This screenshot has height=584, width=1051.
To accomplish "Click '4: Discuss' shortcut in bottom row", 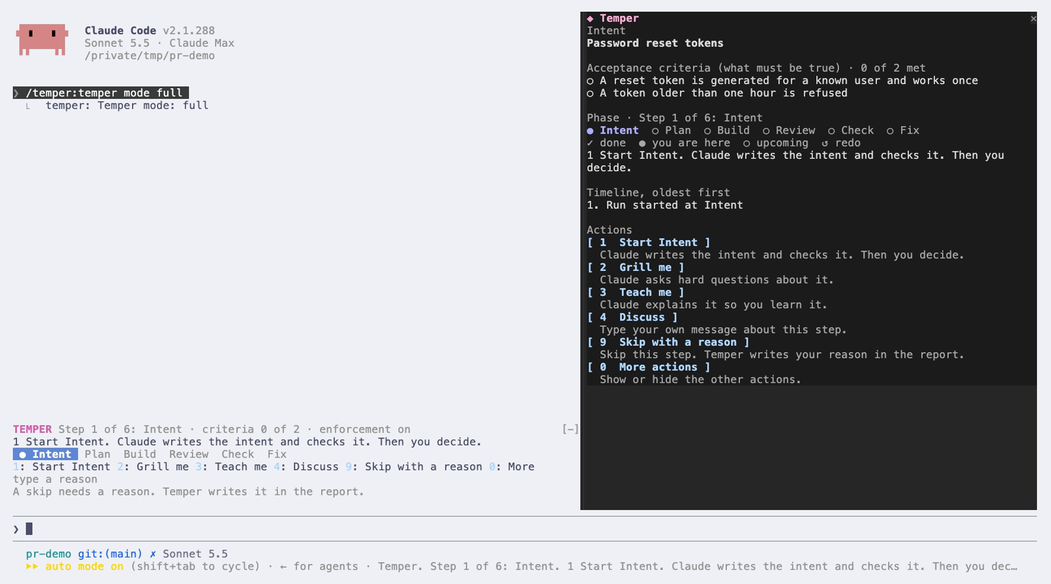I will click(x=306, y=467).
